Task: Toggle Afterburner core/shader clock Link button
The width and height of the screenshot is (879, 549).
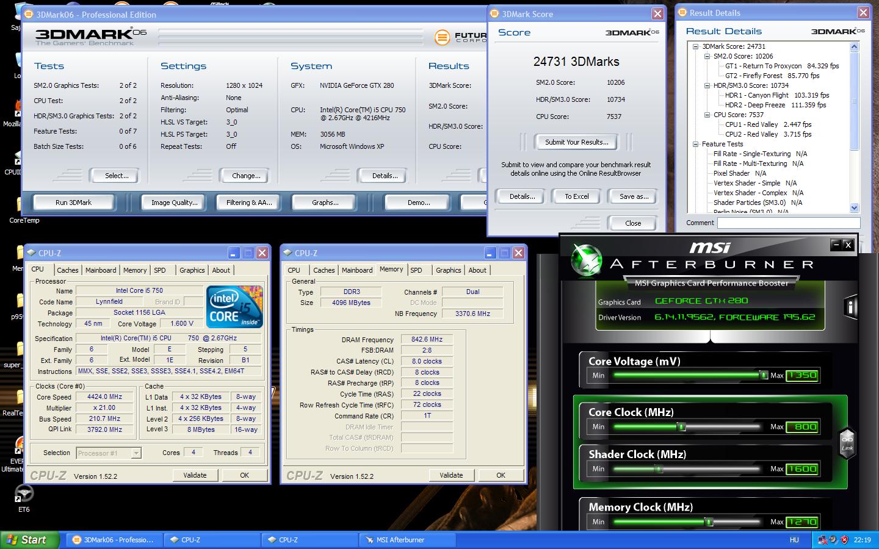Action: (x=847, y=443)
